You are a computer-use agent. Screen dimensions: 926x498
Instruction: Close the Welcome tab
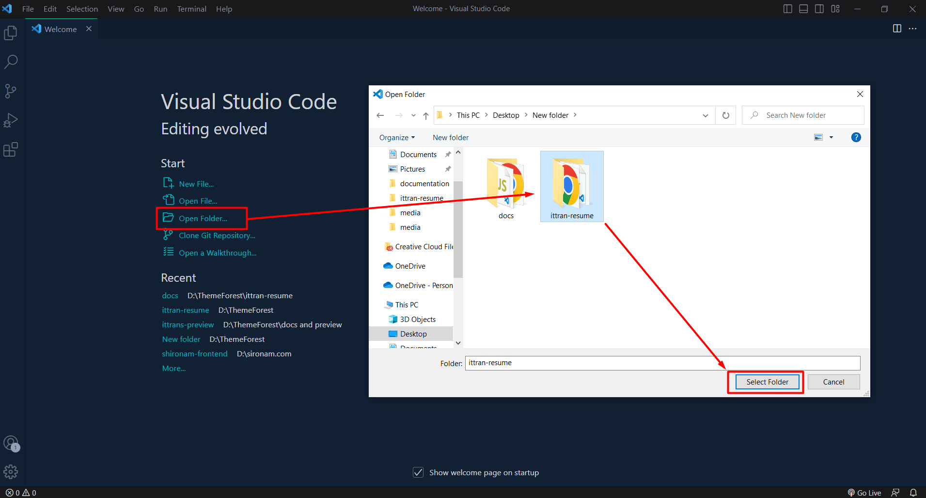[89, 29]
